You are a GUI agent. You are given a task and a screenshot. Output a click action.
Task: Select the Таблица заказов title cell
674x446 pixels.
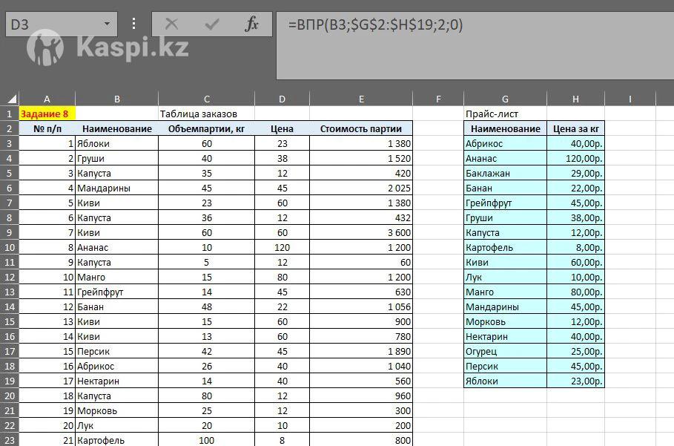click(206, 114)
